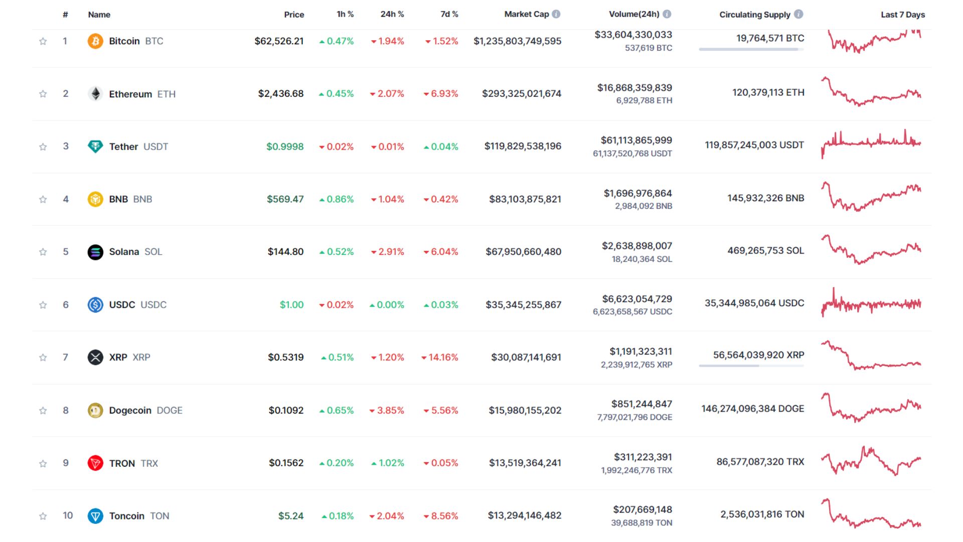Click the Ethereum ETH coin logo
Viewport: 963px width, 542px height.
pyautogui.click(x=95, y=94)
